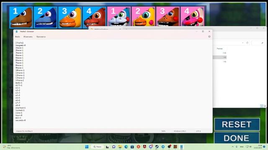Click Windows (CRLF) in Notepad status bar
This screenshot has width=268, height=150.
click(180, 131)
